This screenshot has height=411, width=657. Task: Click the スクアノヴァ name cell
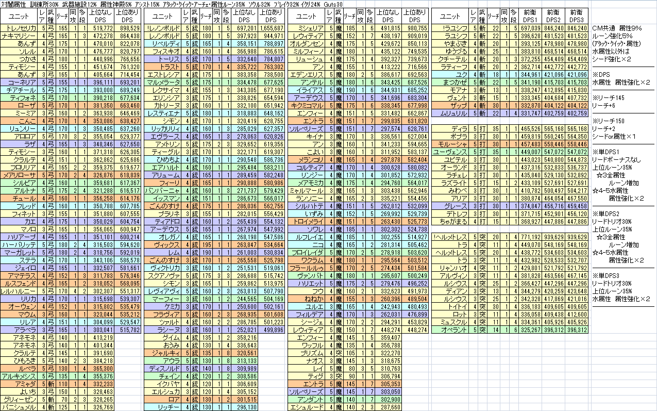pyautogui.click(x=164, y=275)
